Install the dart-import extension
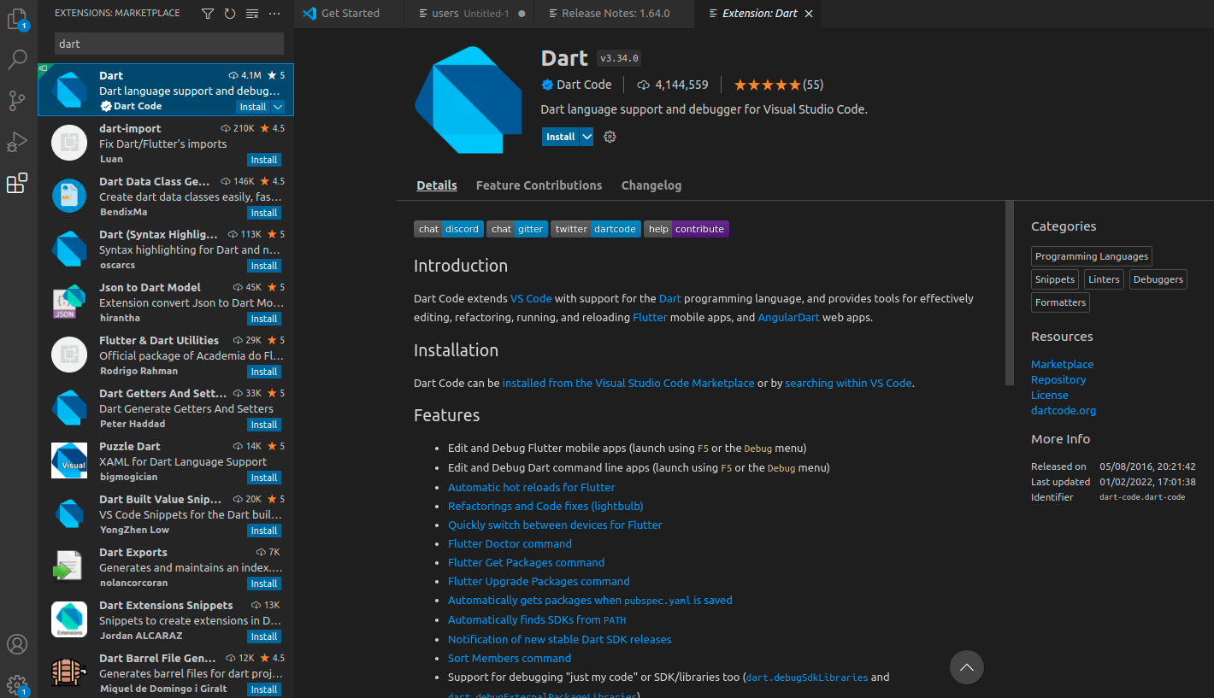The width and height of the screenshot is (1214, 698). (264, 160)
